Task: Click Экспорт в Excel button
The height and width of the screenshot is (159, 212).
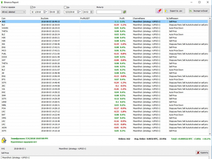Action: click(199, 11)
